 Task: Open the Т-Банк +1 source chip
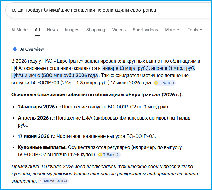[164, 83]
